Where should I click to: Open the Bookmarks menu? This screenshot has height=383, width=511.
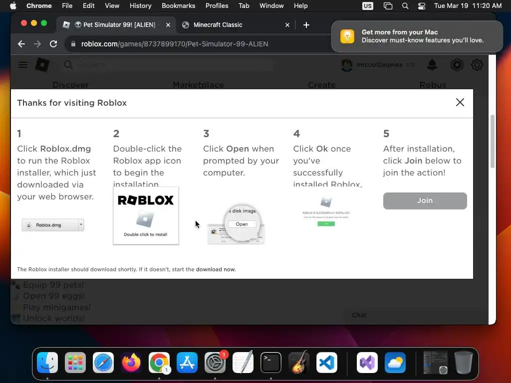tap(178, 6)
